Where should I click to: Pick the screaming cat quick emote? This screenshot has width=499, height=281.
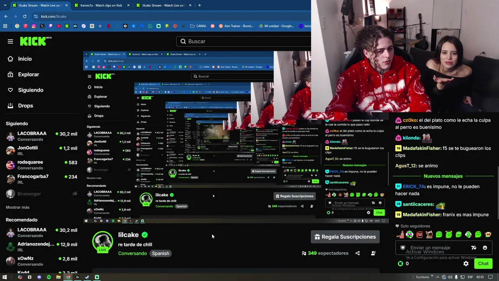click(429, 235)
